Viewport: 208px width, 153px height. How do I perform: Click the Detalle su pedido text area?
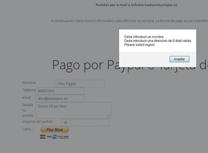(x=74, y=111)
